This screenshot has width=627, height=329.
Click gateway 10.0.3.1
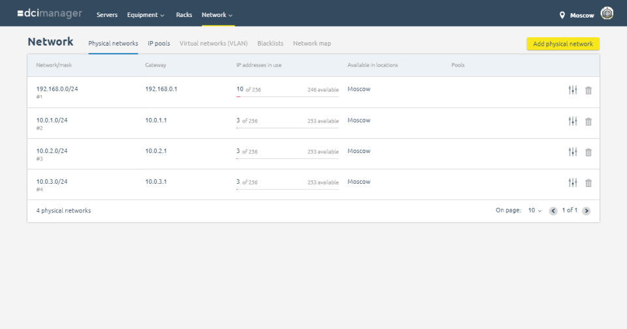[156, 182]
